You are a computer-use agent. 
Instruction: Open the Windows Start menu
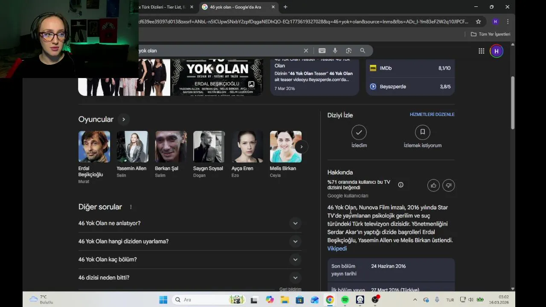coord(163,300)
